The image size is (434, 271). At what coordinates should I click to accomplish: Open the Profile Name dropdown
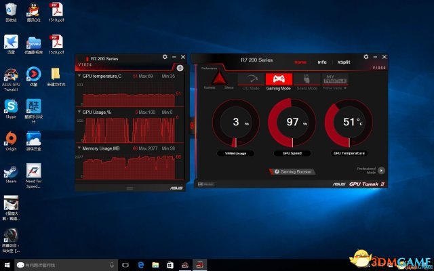coord(334,89)
